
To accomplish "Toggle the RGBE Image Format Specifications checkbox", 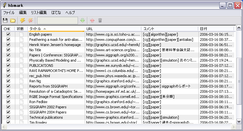I will [8, 97].
